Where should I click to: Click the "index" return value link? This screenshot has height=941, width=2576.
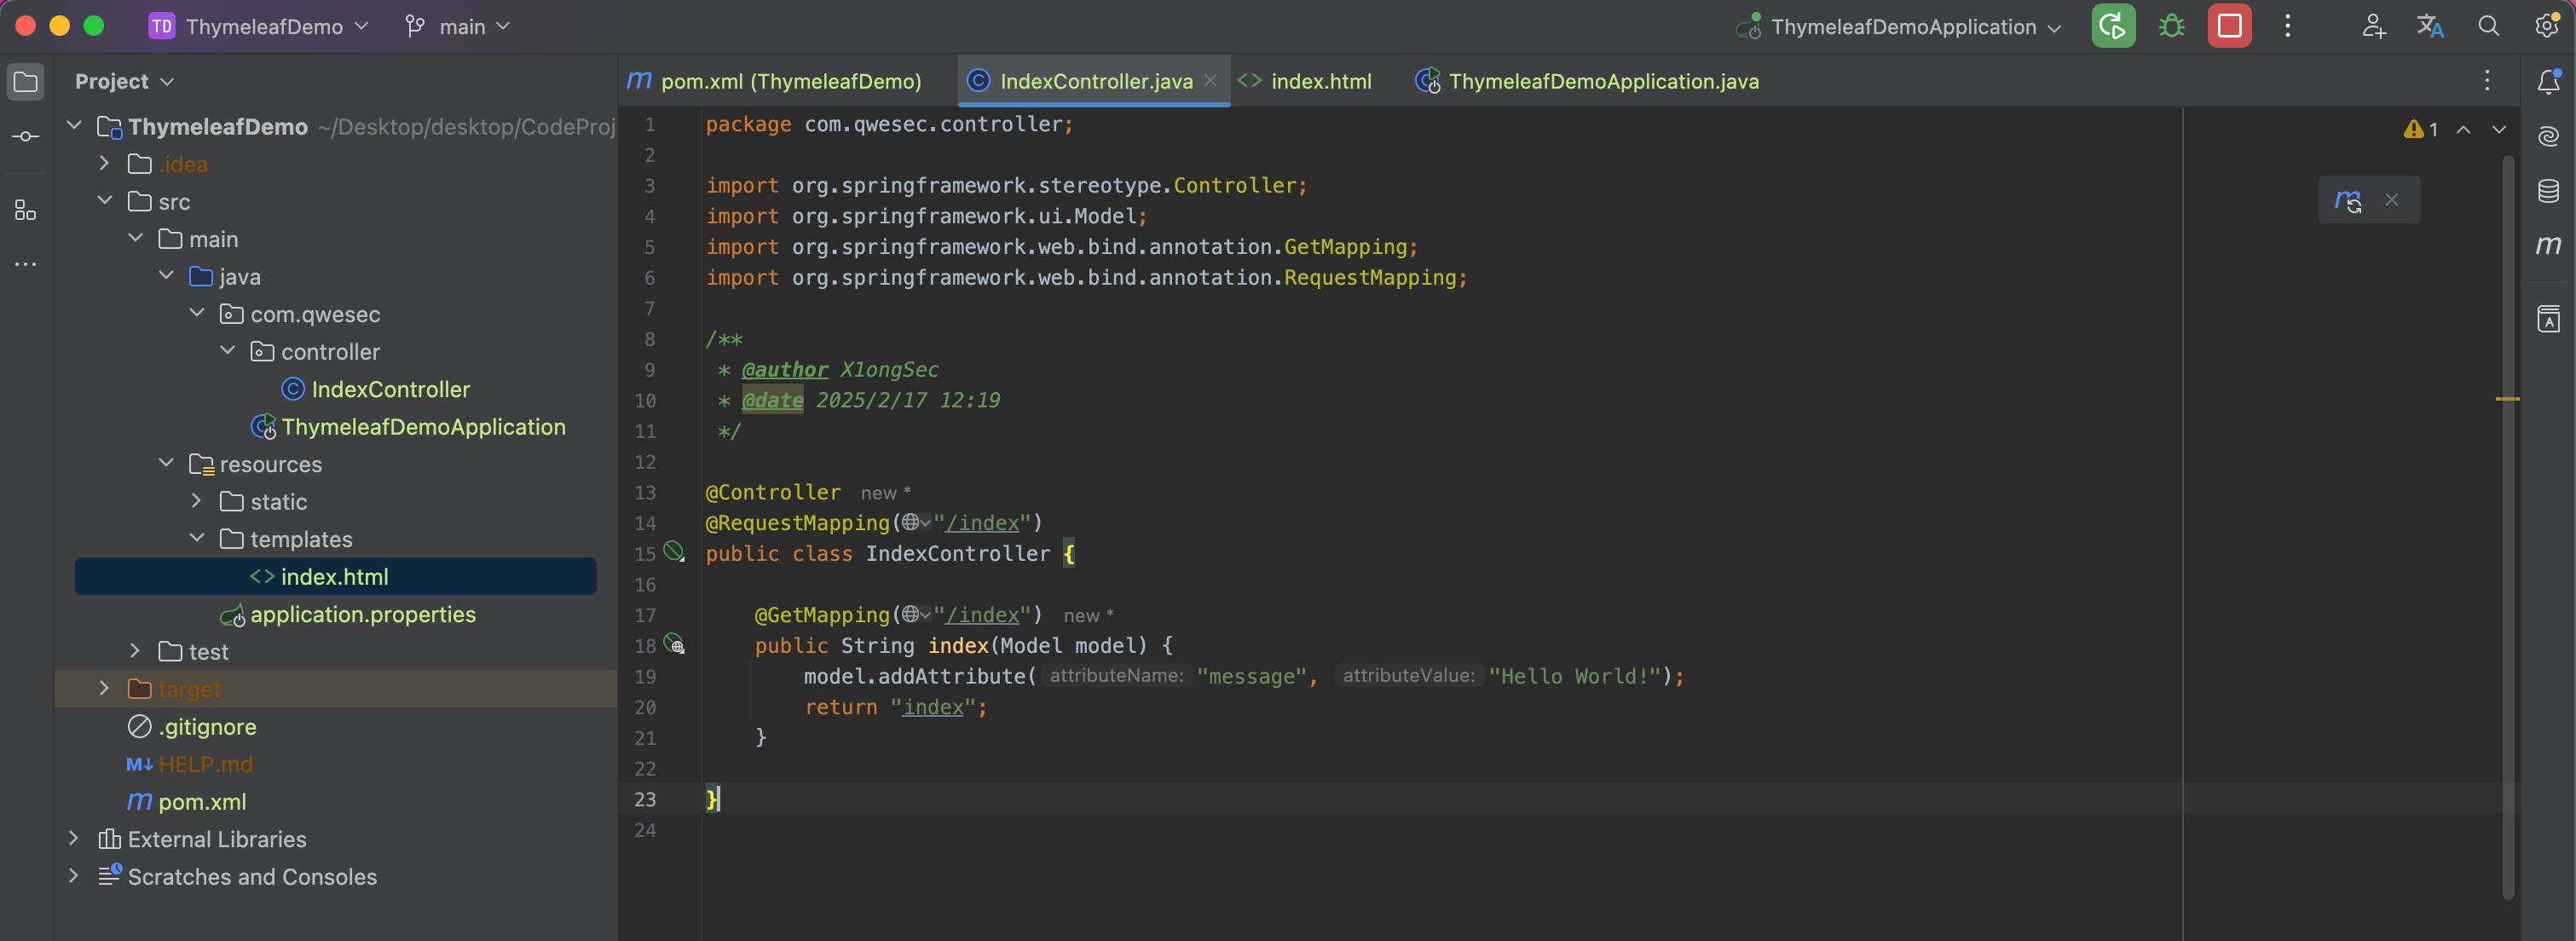click(x=933, y=707)
